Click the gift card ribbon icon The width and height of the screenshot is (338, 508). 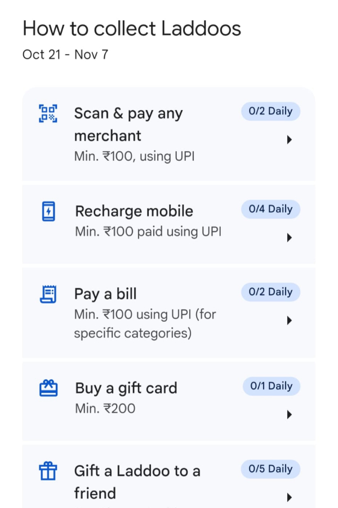47,388
